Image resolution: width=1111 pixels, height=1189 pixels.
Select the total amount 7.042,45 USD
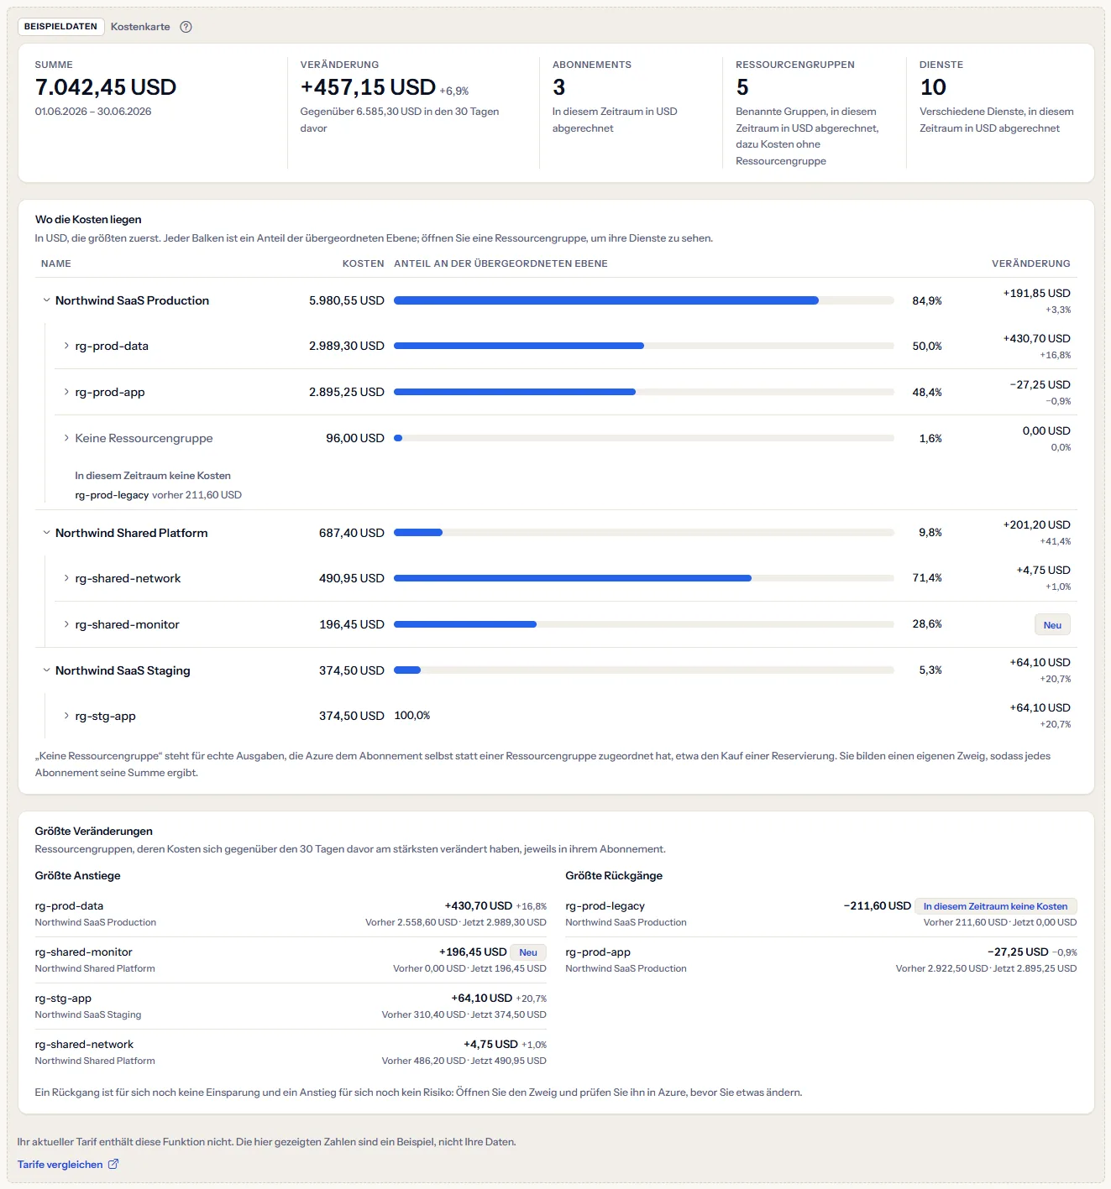point(106,87)
